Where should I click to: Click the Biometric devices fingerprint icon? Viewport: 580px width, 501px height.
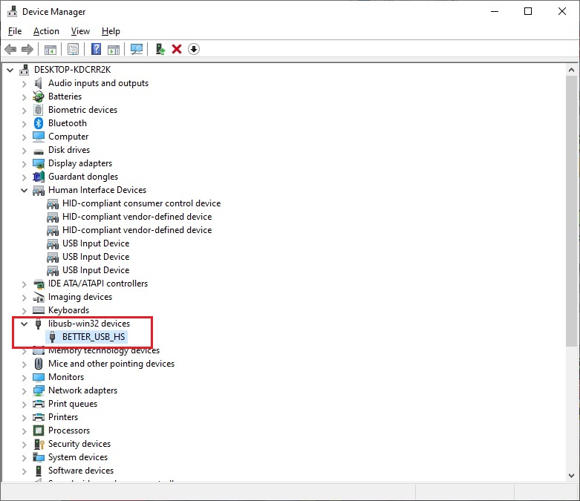tap(39, 110)
